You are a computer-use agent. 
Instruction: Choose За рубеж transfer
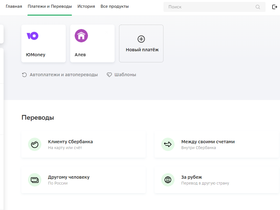(x=217, y=180)
